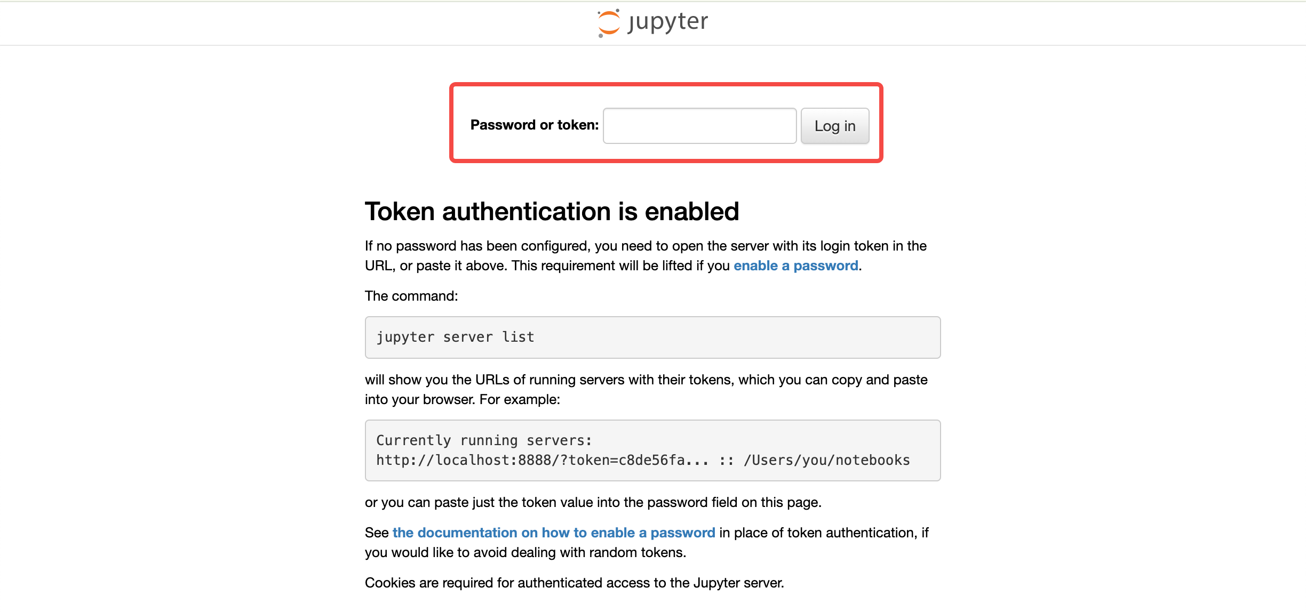Viewport: 1306px width, 612px height.
Task: Click "The command:" text
Action: (x=411, y=296)
